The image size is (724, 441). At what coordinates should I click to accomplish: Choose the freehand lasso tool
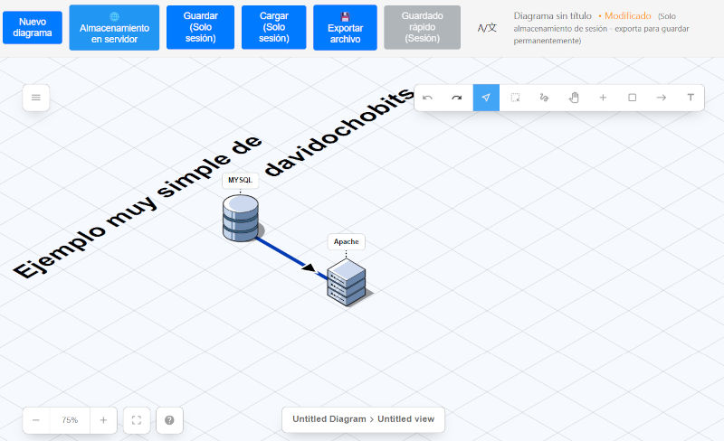point(544,98)
